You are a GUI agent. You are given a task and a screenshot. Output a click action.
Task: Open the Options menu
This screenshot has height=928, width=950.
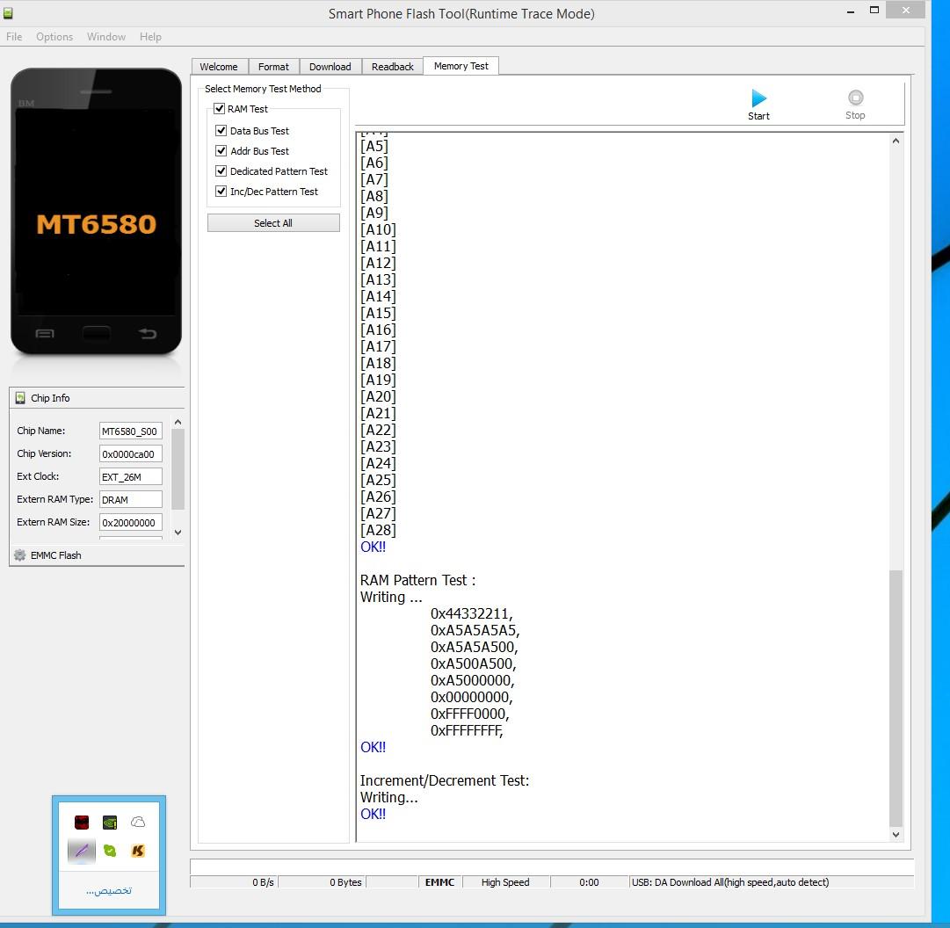click(54, 36)
